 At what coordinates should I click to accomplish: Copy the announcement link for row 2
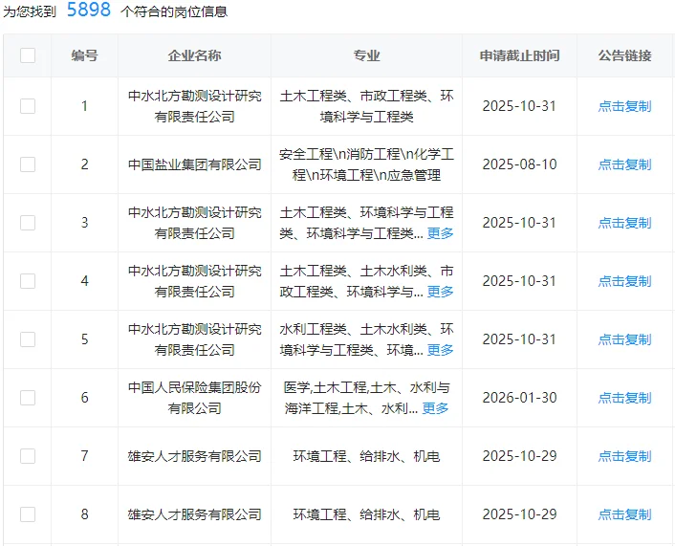(624, 164)
